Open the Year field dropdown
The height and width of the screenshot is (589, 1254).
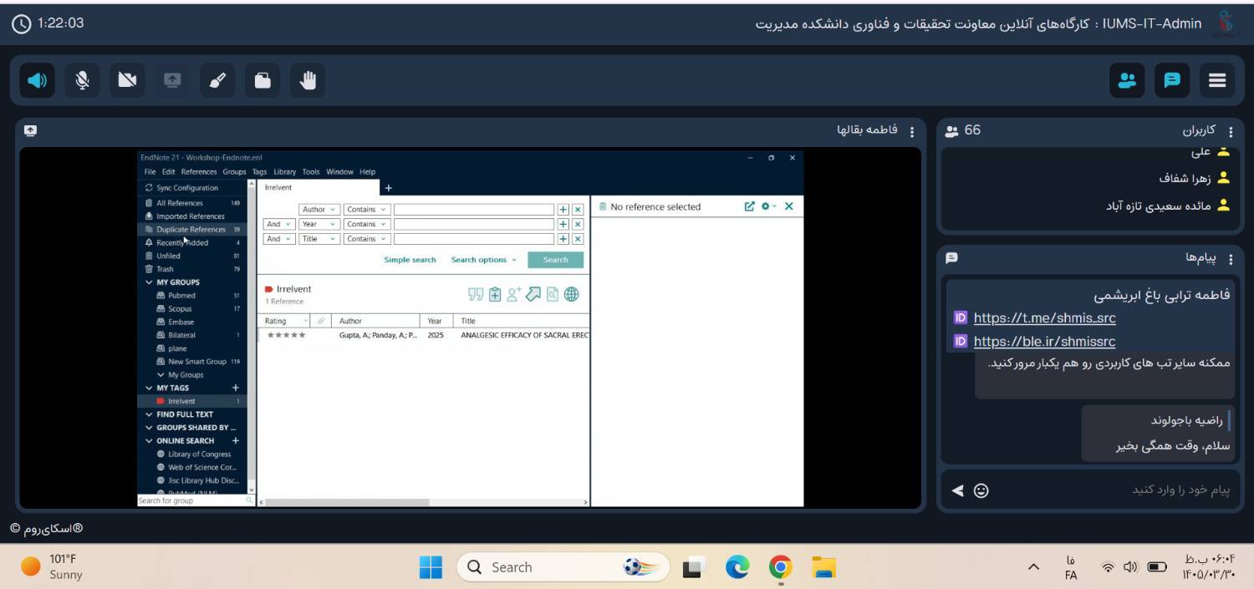click(319, 224)
